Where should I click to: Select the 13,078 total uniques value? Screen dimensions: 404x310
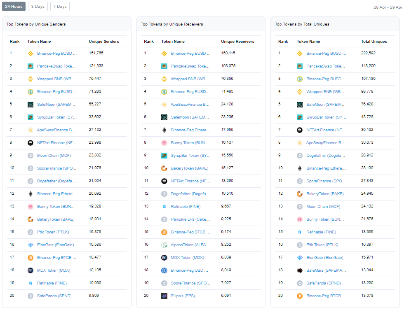click(367, 296)
